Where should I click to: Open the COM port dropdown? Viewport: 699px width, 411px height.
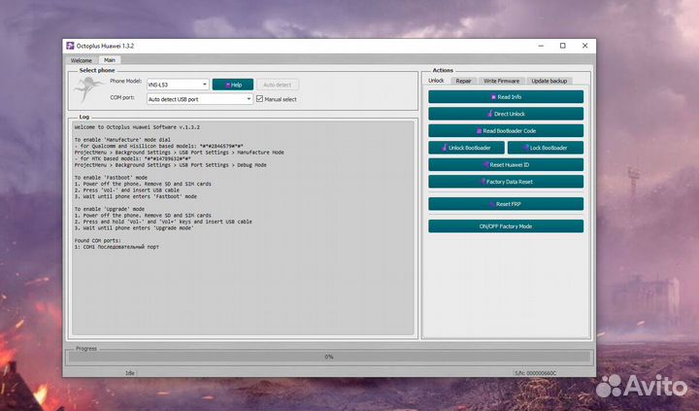click(200, 99)
